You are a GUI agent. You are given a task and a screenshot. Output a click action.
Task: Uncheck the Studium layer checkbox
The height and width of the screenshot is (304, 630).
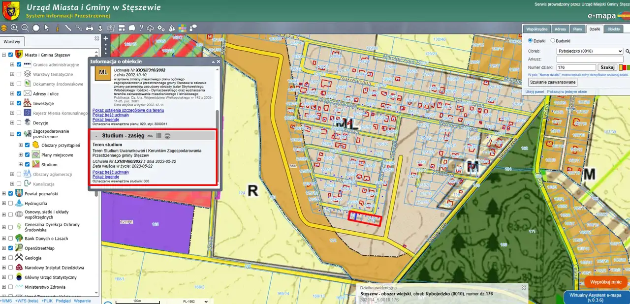pyautogui.click(x=27, y=165)
